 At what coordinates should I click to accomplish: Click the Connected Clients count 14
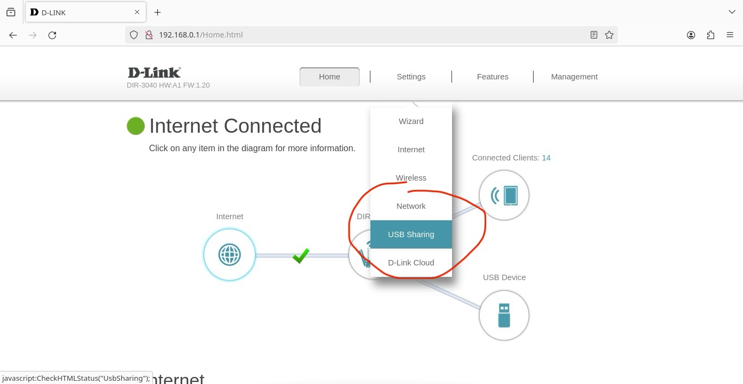click(x=546, y=158)
